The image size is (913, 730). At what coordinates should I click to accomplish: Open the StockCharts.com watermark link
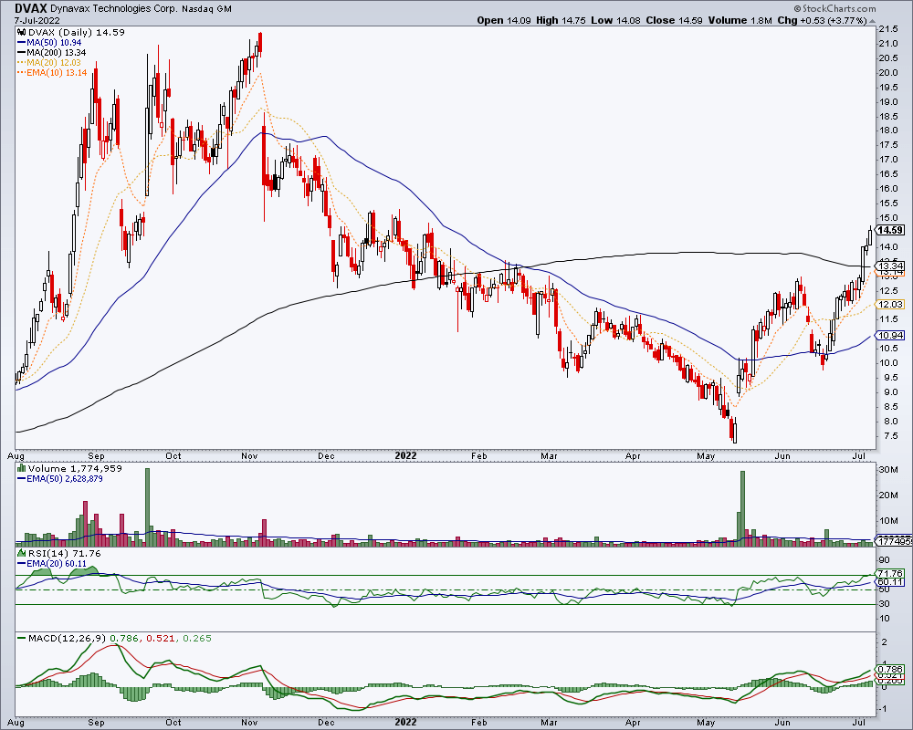click(838, 9)
